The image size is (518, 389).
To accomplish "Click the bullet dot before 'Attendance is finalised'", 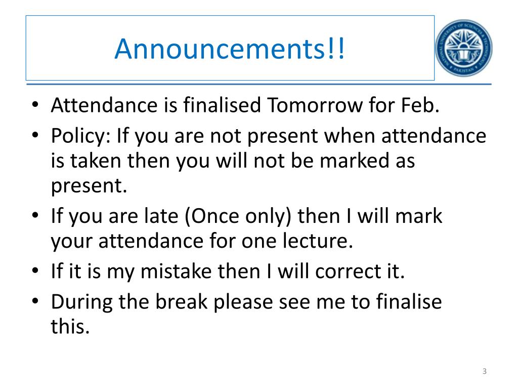I will click(x=35, y=105).
